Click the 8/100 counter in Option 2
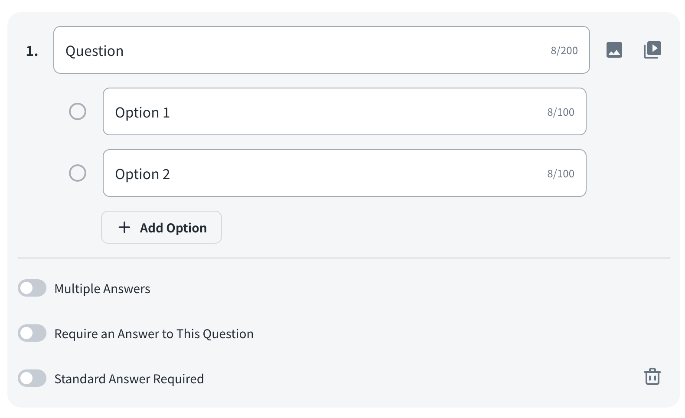Viewport: 685px width, 418px height. (x=560, y=174)
